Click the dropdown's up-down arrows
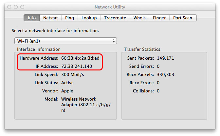This screenshot has height=136, width=220. (114, 41)
